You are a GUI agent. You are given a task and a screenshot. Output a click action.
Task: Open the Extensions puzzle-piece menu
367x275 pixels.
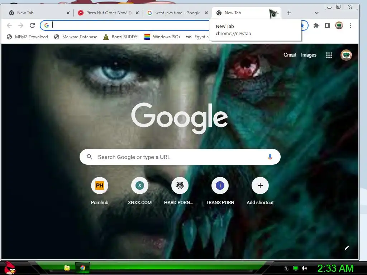[316, 25]
